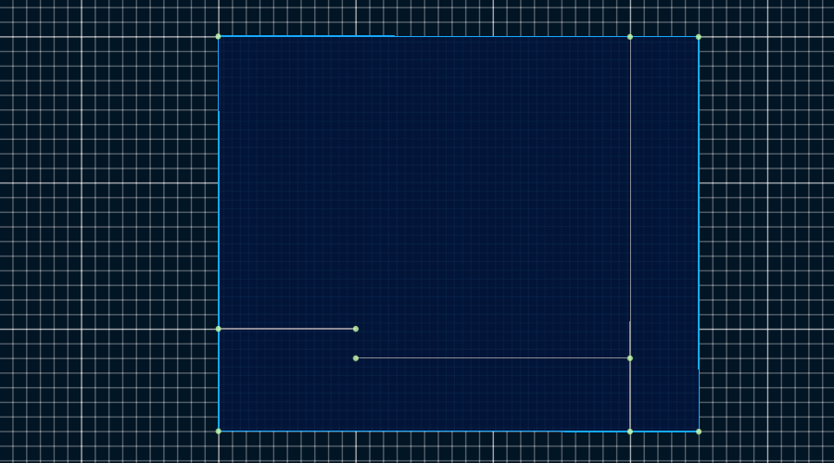Select blue bottom edge between the two right vertices
This screenshot has width=834, height=463.
tap(663, 432)
